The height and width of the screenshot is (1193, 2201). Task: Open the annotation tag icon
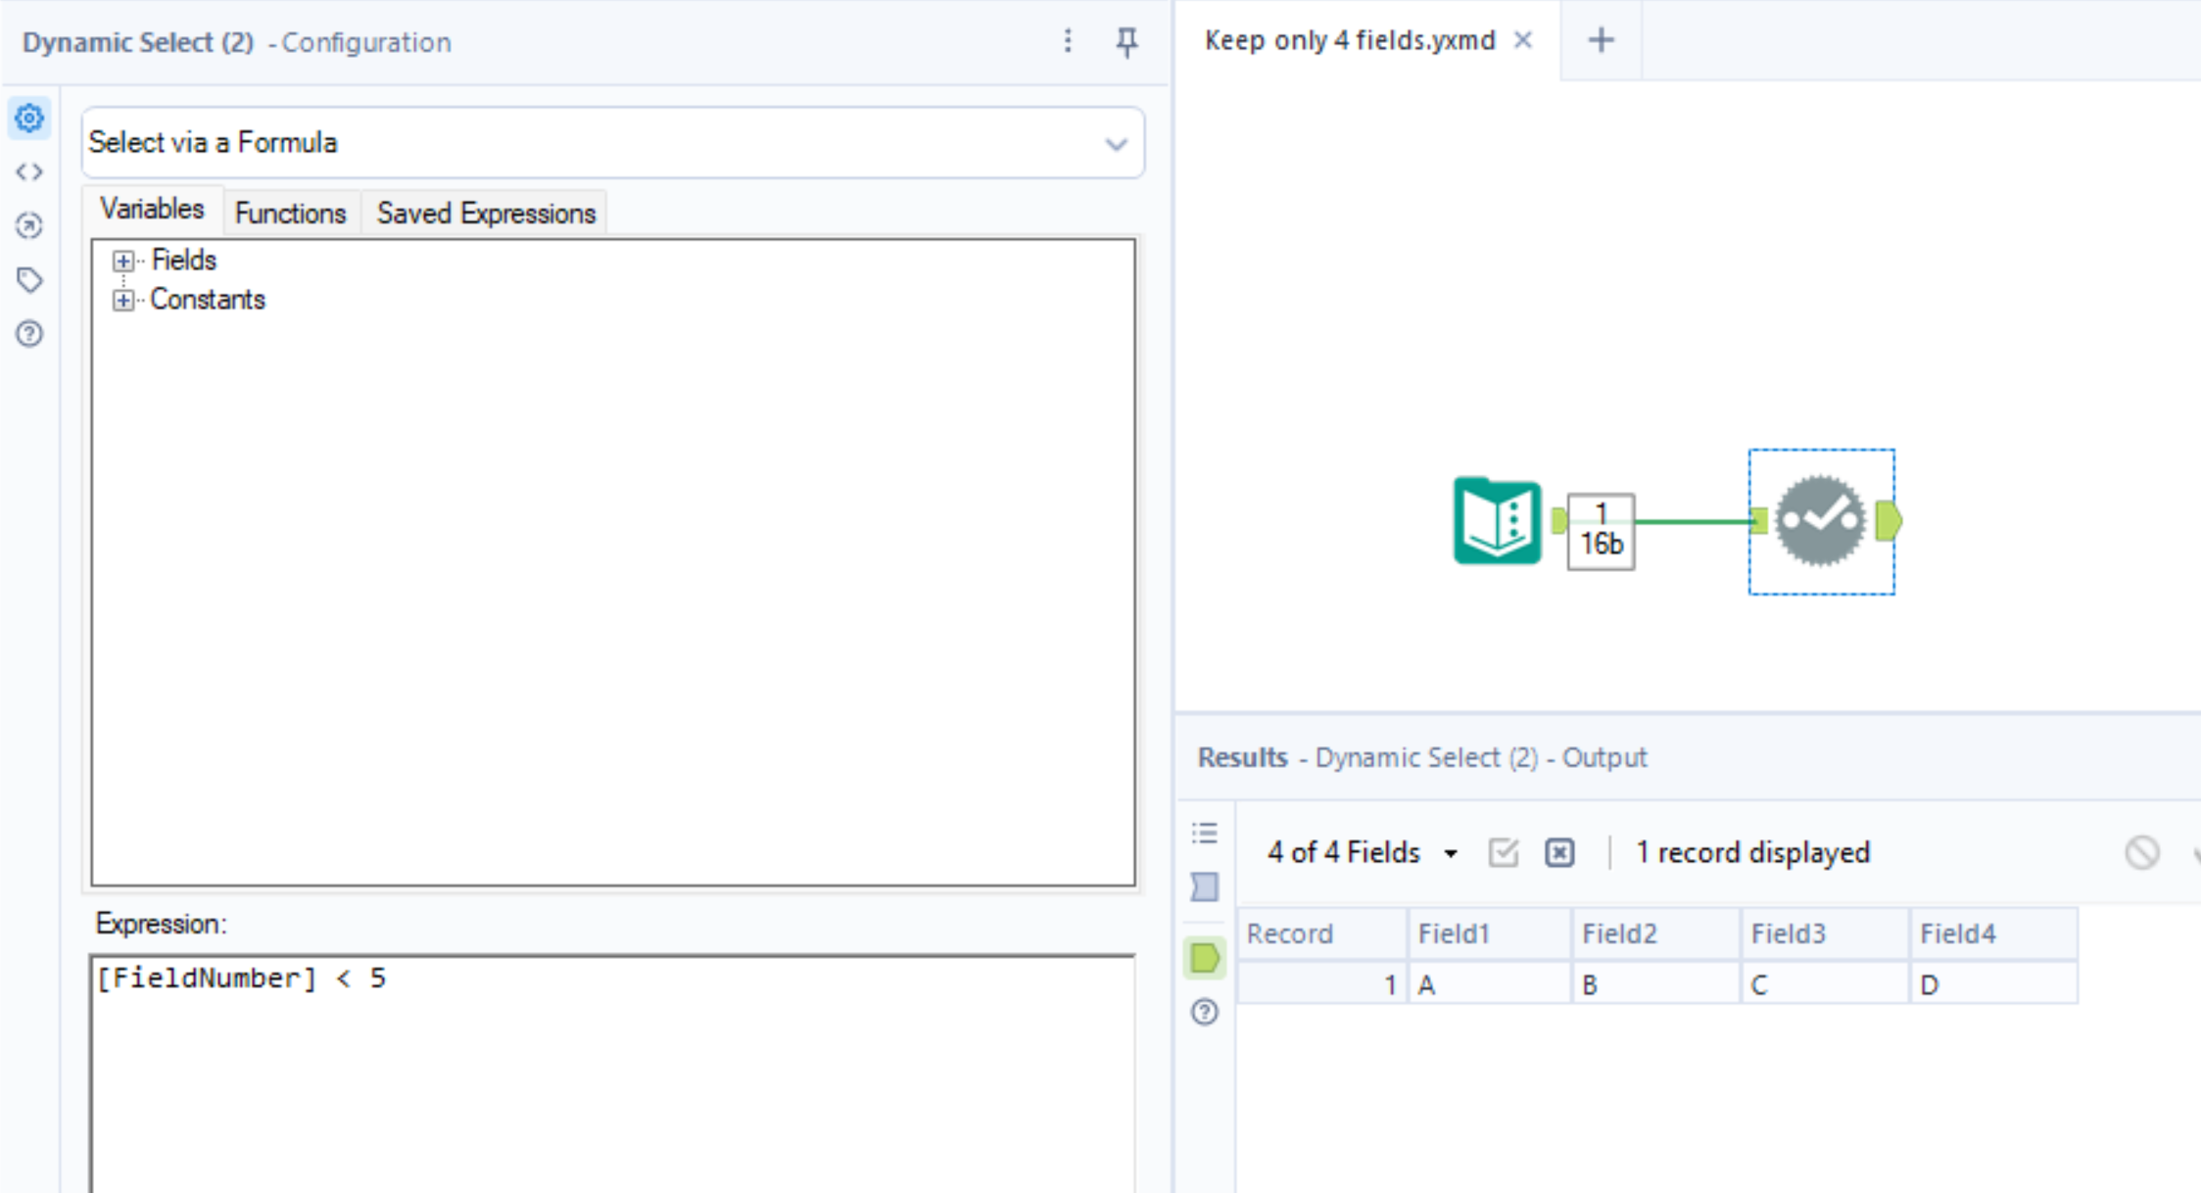tap(29, 280)
